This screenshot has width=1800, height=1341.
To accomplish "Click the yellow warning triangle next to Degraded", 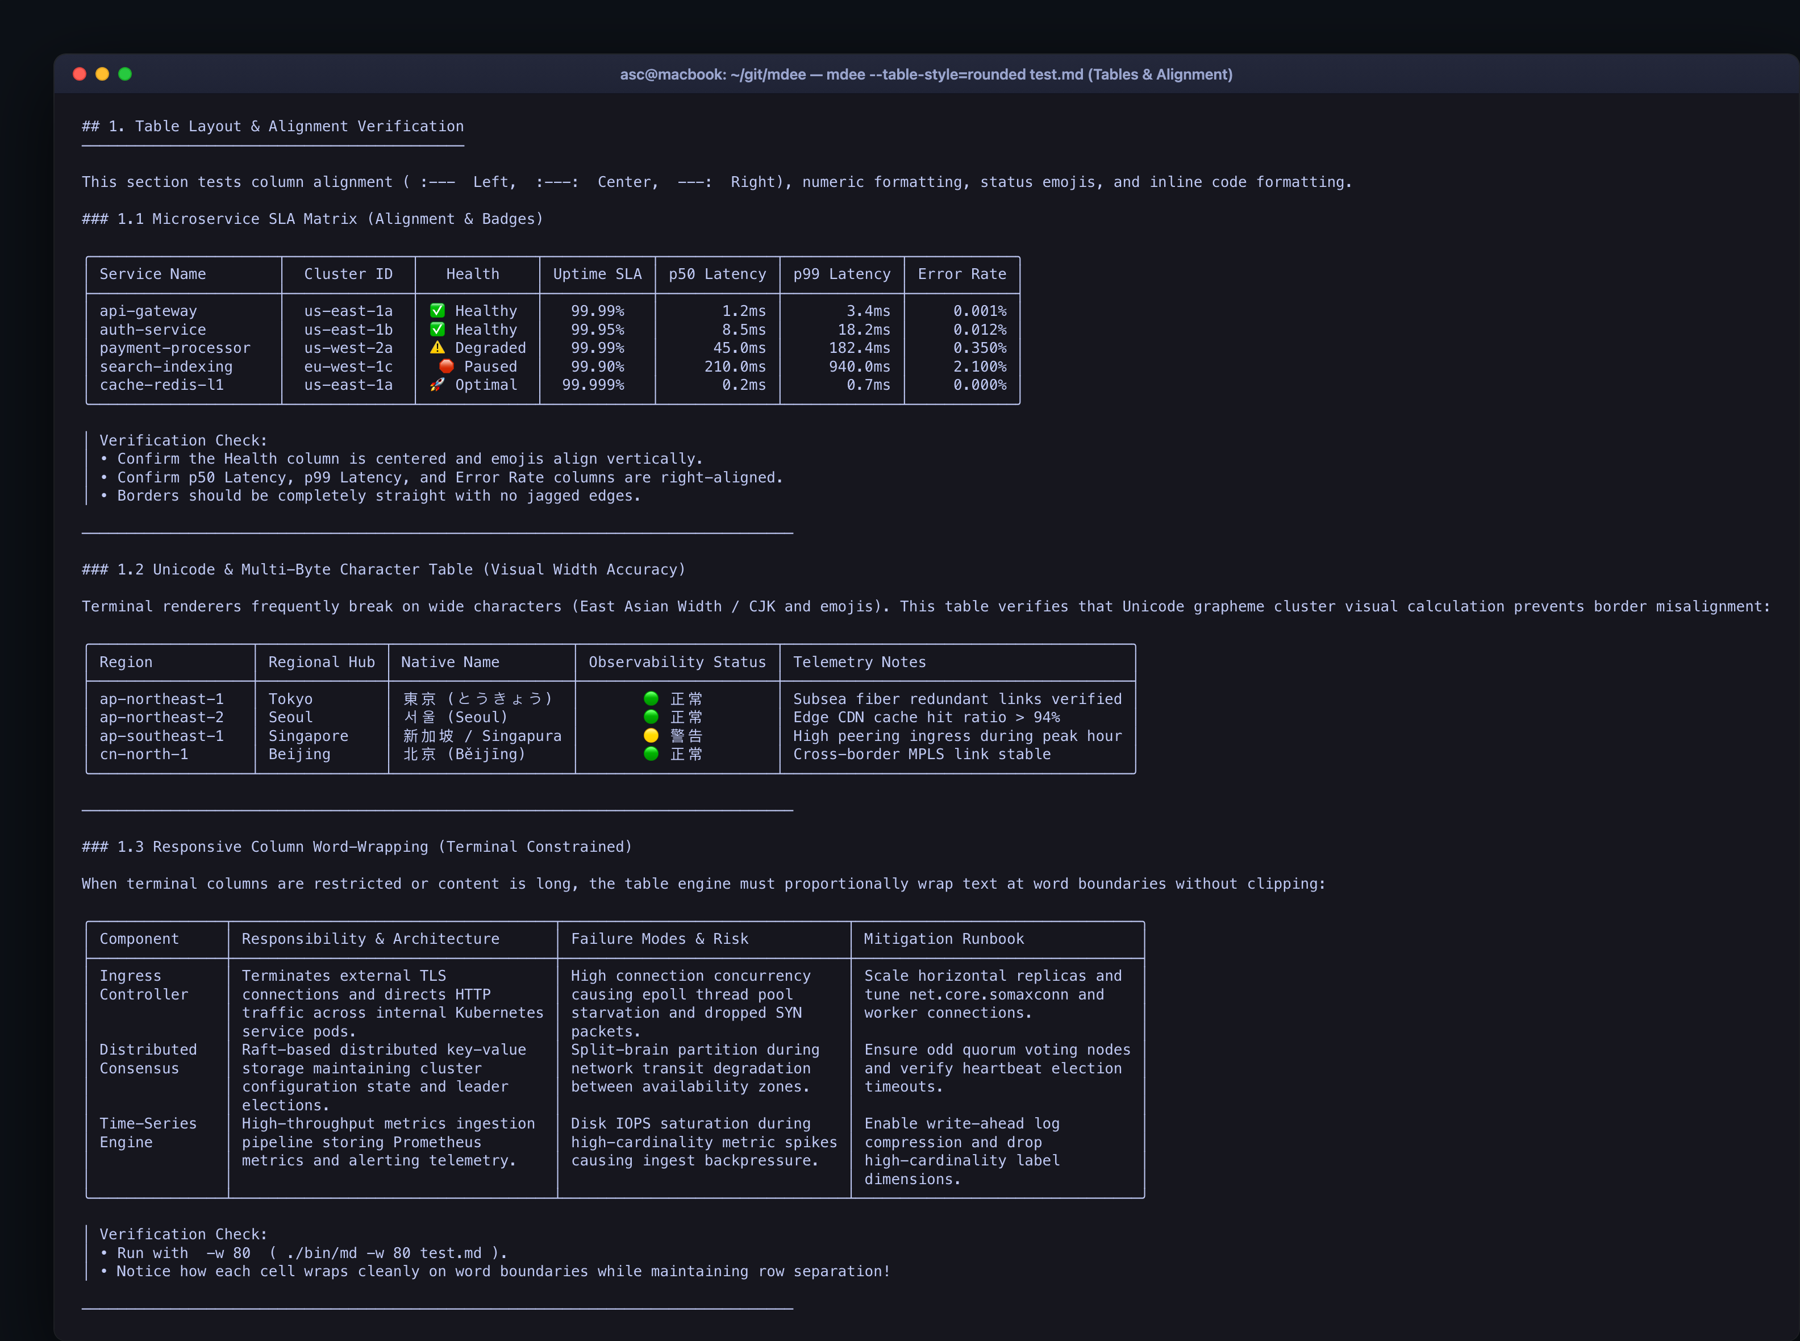I will [x=438, y=347].
